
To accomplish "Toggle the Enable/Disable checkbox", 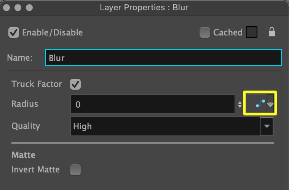I will 14,32.
